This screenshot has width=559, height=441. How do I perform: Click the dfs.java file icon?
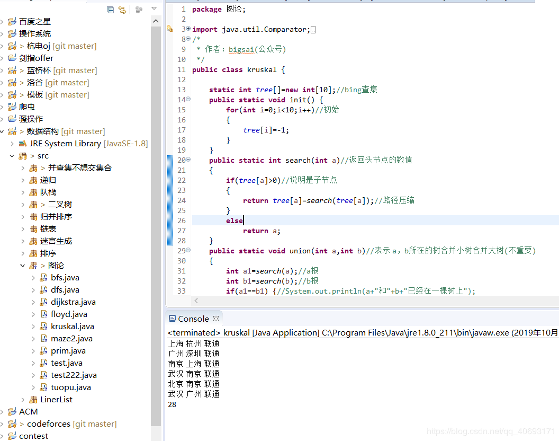(x=43, y=290)
